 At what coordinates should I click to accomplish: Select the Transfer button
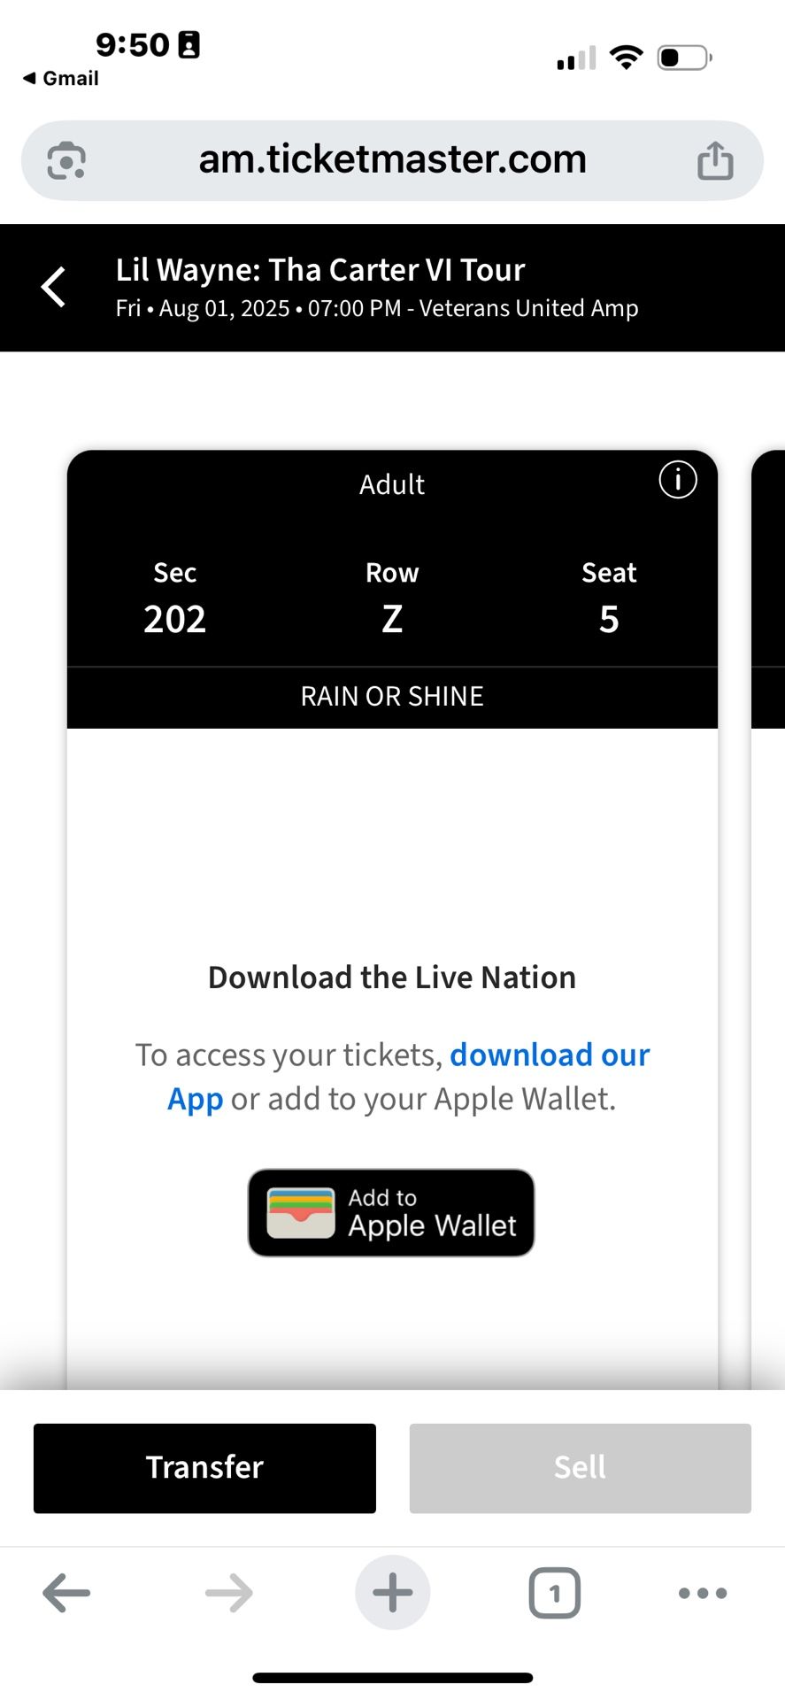pyautogui.click(x=204, y=1467)
